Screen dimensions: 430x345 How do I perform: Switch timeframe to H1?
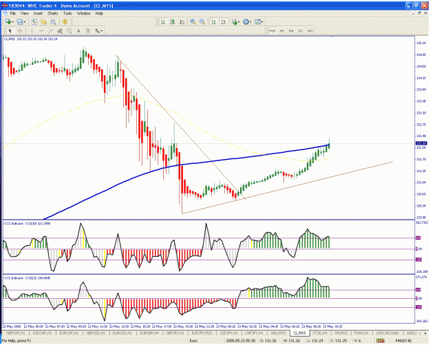(281, 31)
